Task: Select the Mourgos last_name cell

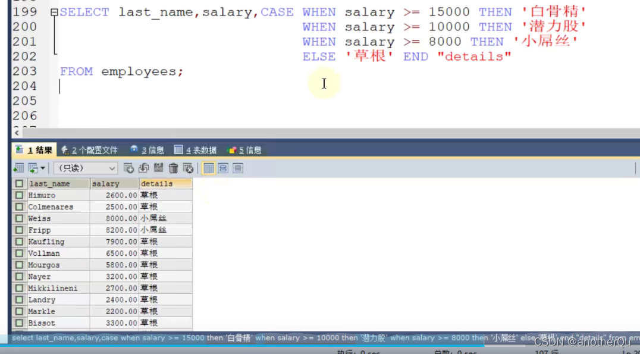Action: point(58,265)
